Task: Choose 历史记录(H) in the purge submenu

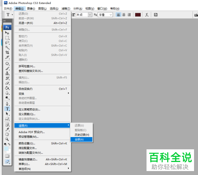Action: pyautogui.click(x=82, y=135)
